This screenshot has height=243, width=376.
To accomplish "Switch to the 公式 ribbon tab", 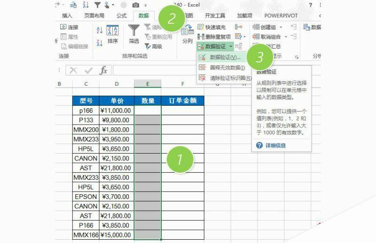I will [121, 15].
